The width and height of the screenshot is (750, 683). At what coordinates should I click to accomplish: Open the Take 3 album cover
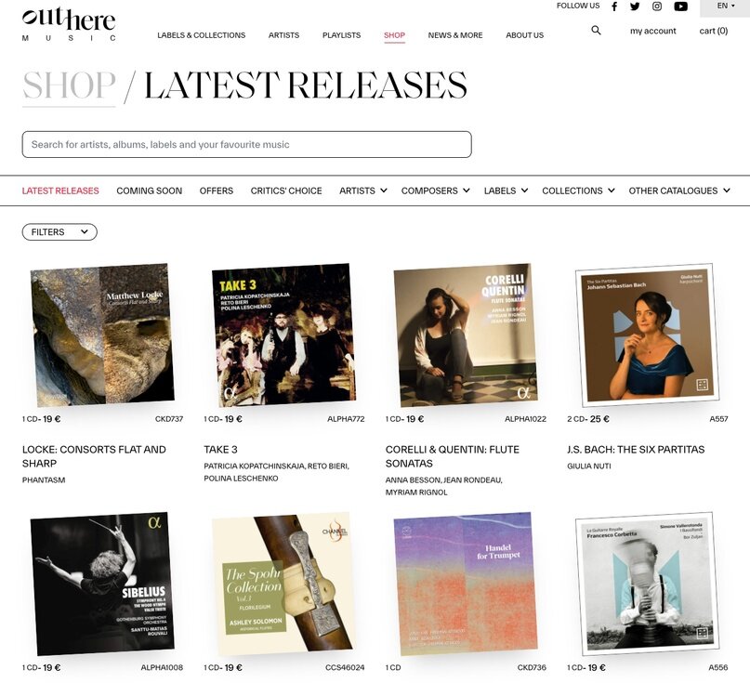tap(283, 335)
